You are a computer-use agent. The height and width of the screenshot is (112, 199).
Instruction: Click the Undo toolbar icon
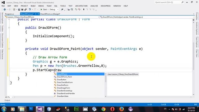click(x=30, y=10)
